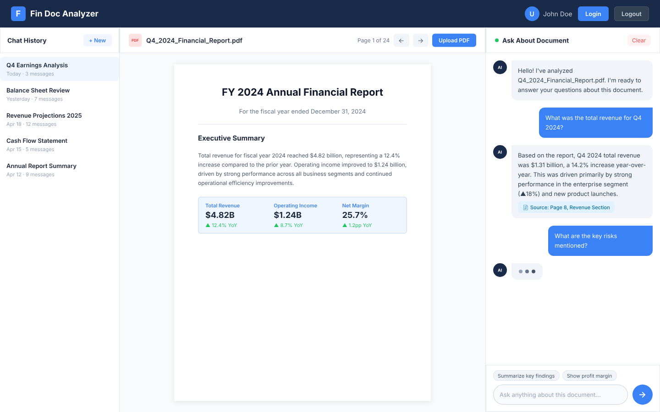This screenshot has width=660, height=412.
Task: Click the AI avatar beside greeting message
Action: (x=500, y=67)
